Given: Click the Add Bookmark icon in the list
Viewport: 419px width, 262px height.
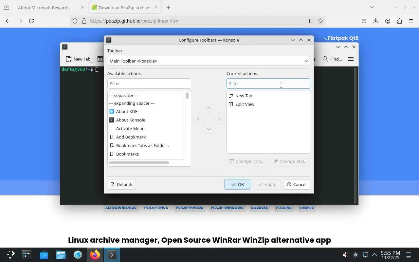Looking at the screenshot, I should (x=112, y=137).
